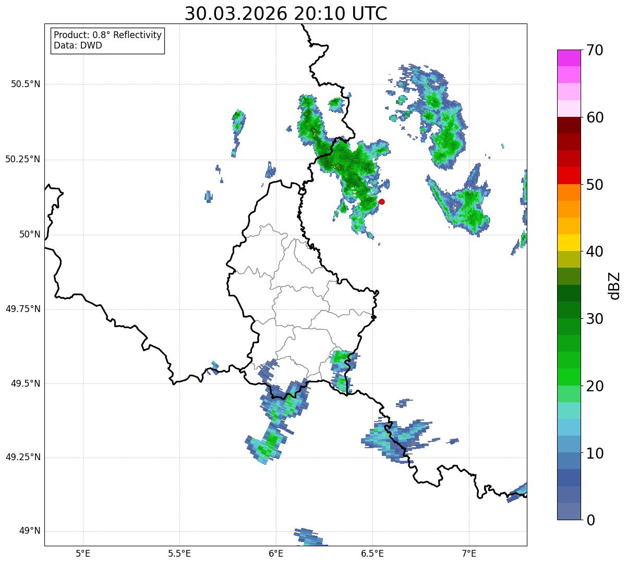Click the colorbar tick label "60"
Image resolution: width=627 pixels, height=564 pixels.
(x=595, y=117)
